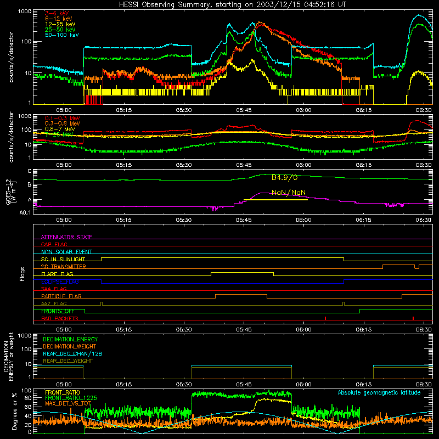Click the SAA_FLAG label

(x=54, y=289)
